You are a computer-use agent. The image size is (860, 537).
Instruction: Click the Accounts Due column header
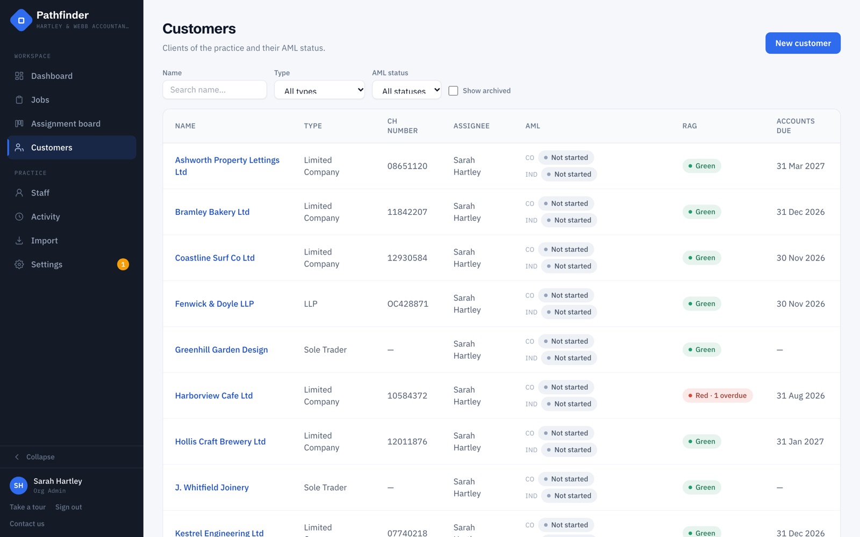795,126
